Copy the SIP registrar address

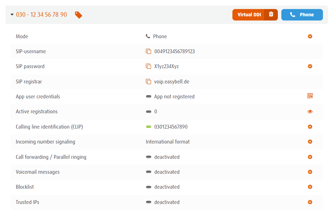click(x=148, y=82)
